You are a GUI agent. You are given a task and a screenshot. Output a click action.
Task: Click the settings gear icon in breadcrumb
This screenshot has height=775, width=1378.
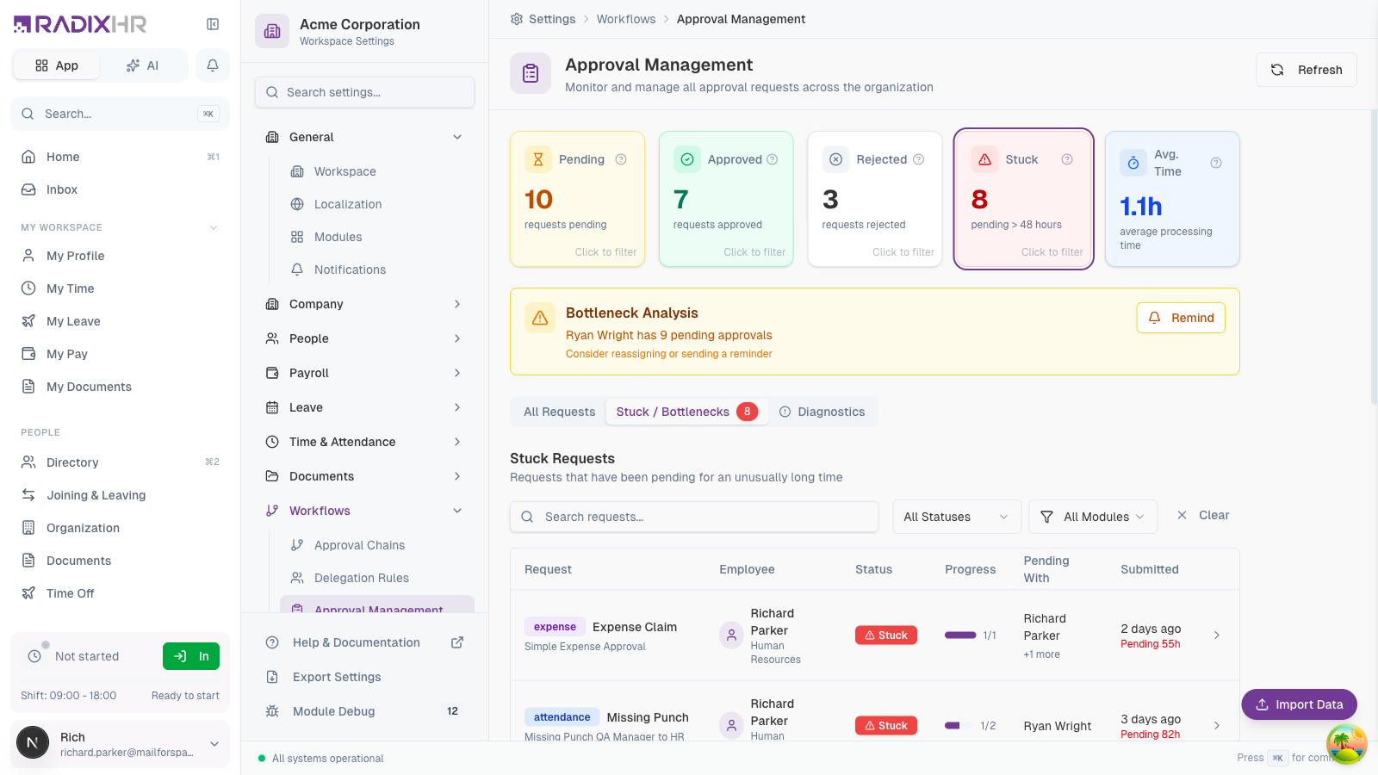click(517, 19)
